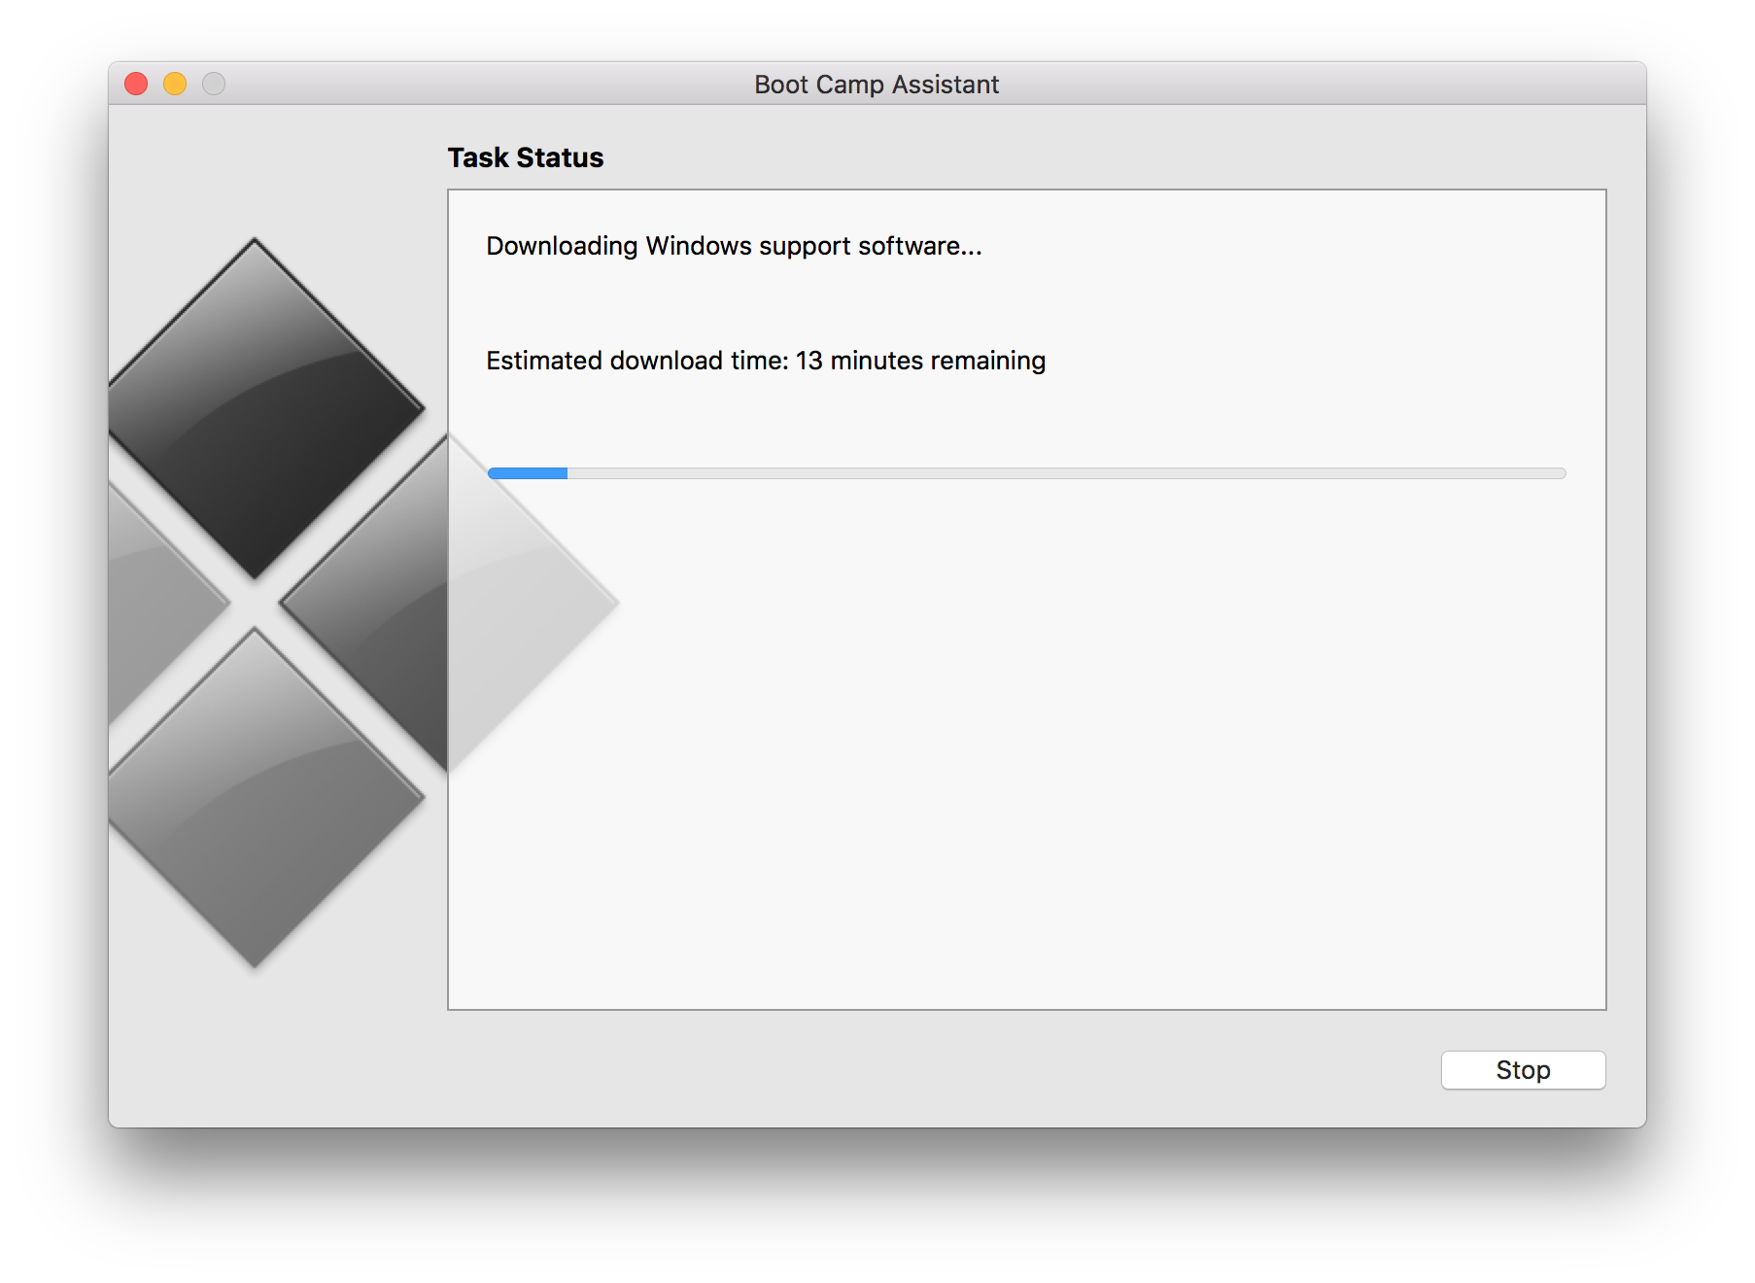Click the Task Status heading
This screenshot has width=1755, height=1283.
tap(525, 157)
